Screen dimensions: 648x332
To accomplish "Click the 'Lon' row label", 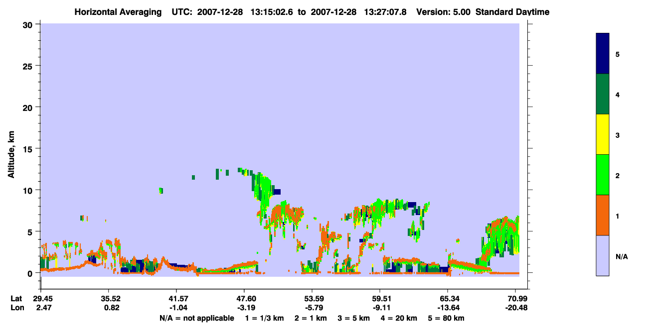I will (x=16, y=308).
